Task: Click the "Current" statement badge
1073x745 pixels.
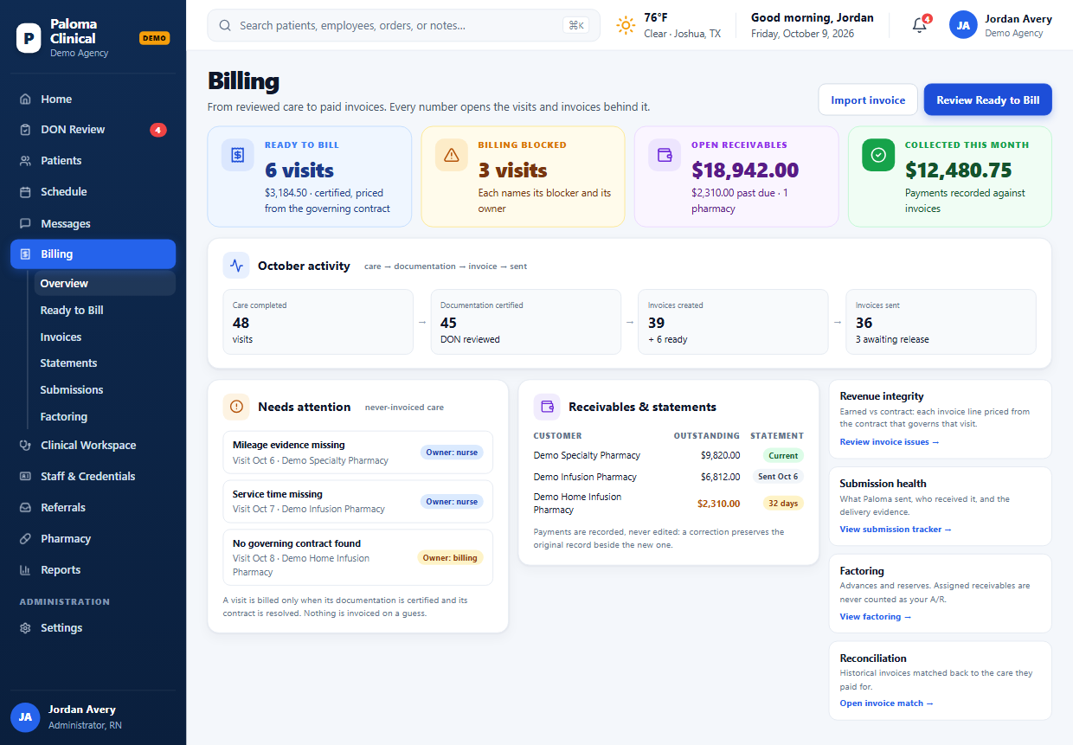Action: [783, 455]
